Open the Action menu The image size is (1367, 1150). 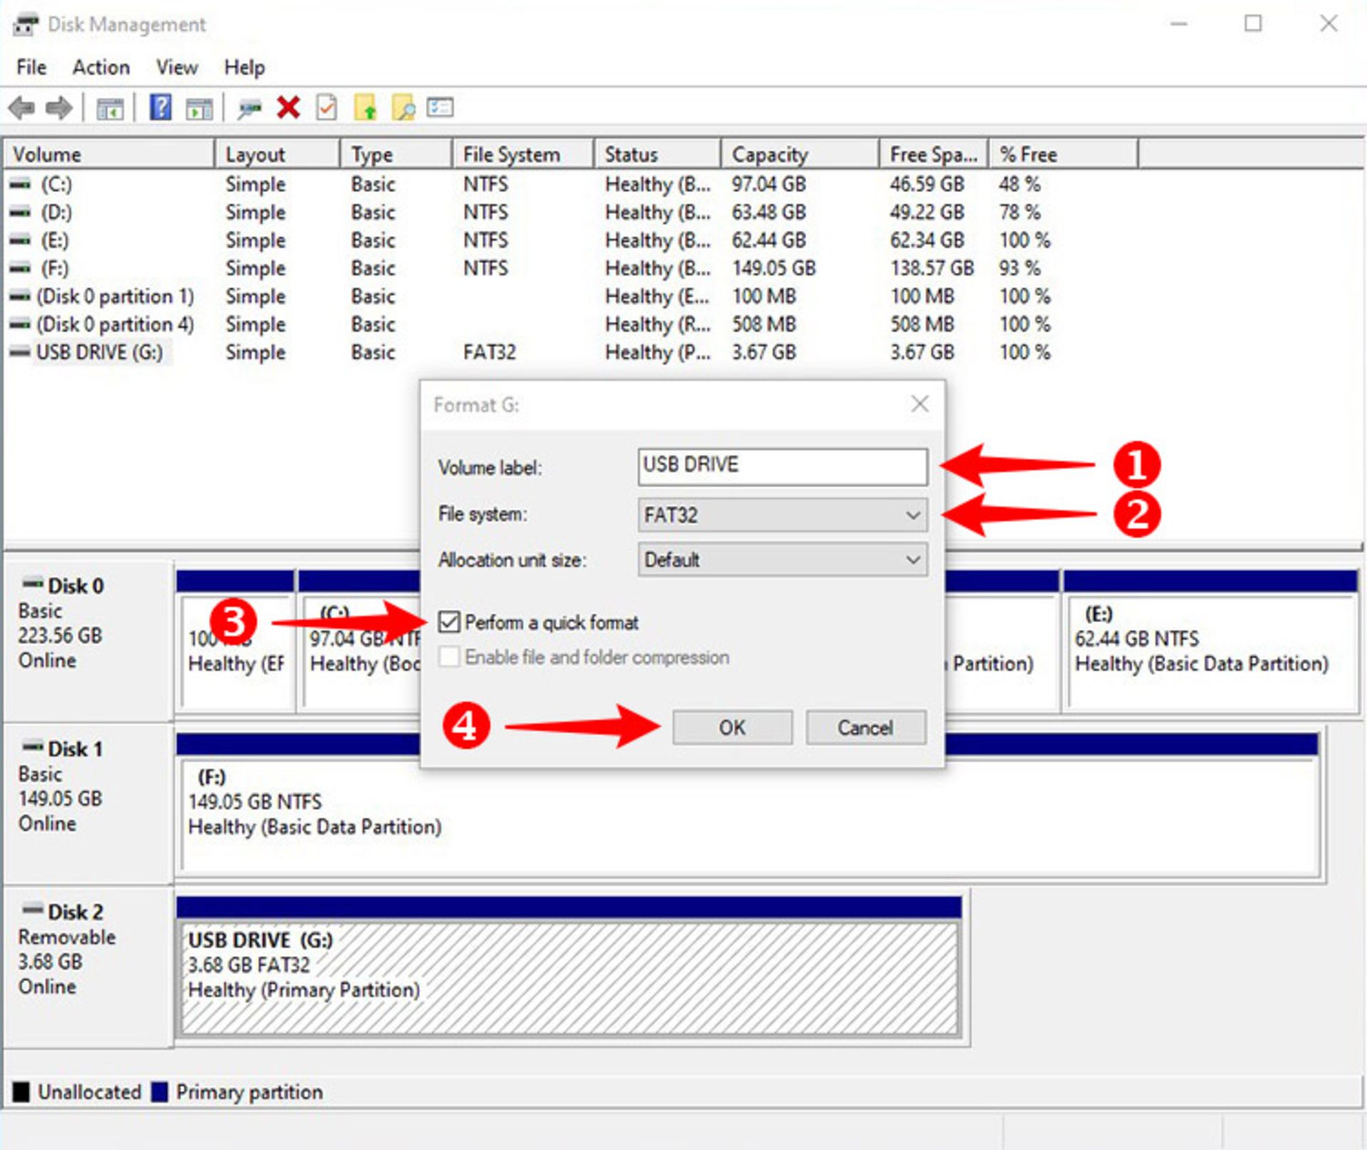[100, 66]
